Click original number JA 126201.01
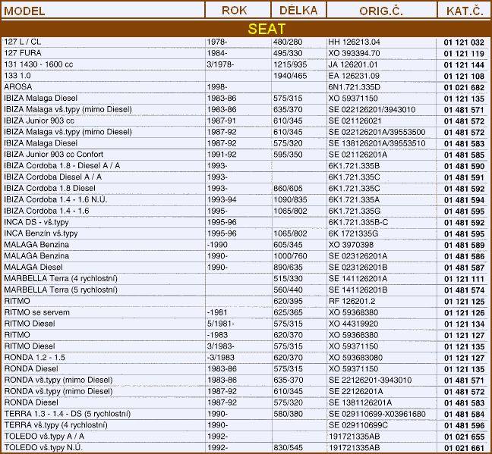This screenshot has width=492, height=454. [x=353, y=64]
